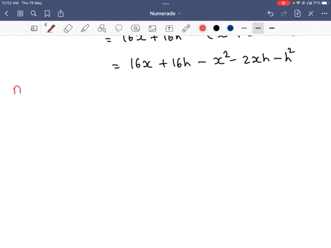The width and height of the screenshot is (331, 248).
Task: Open the share/export menu
Action: click(x=61, y=14)
